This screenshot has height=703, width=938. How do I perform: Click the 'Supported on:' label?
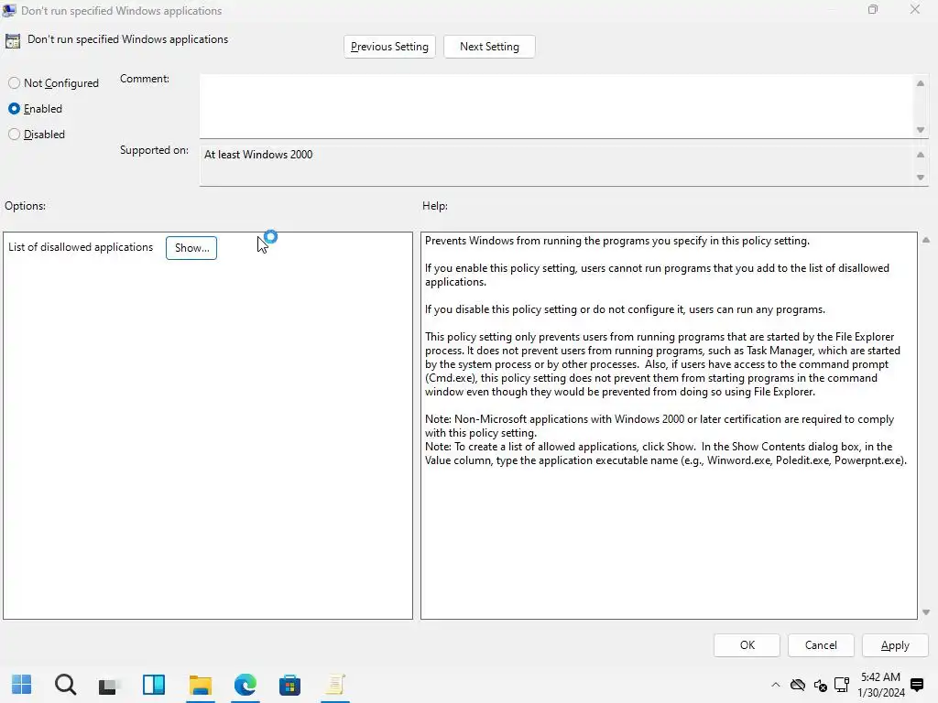[154, 150]
